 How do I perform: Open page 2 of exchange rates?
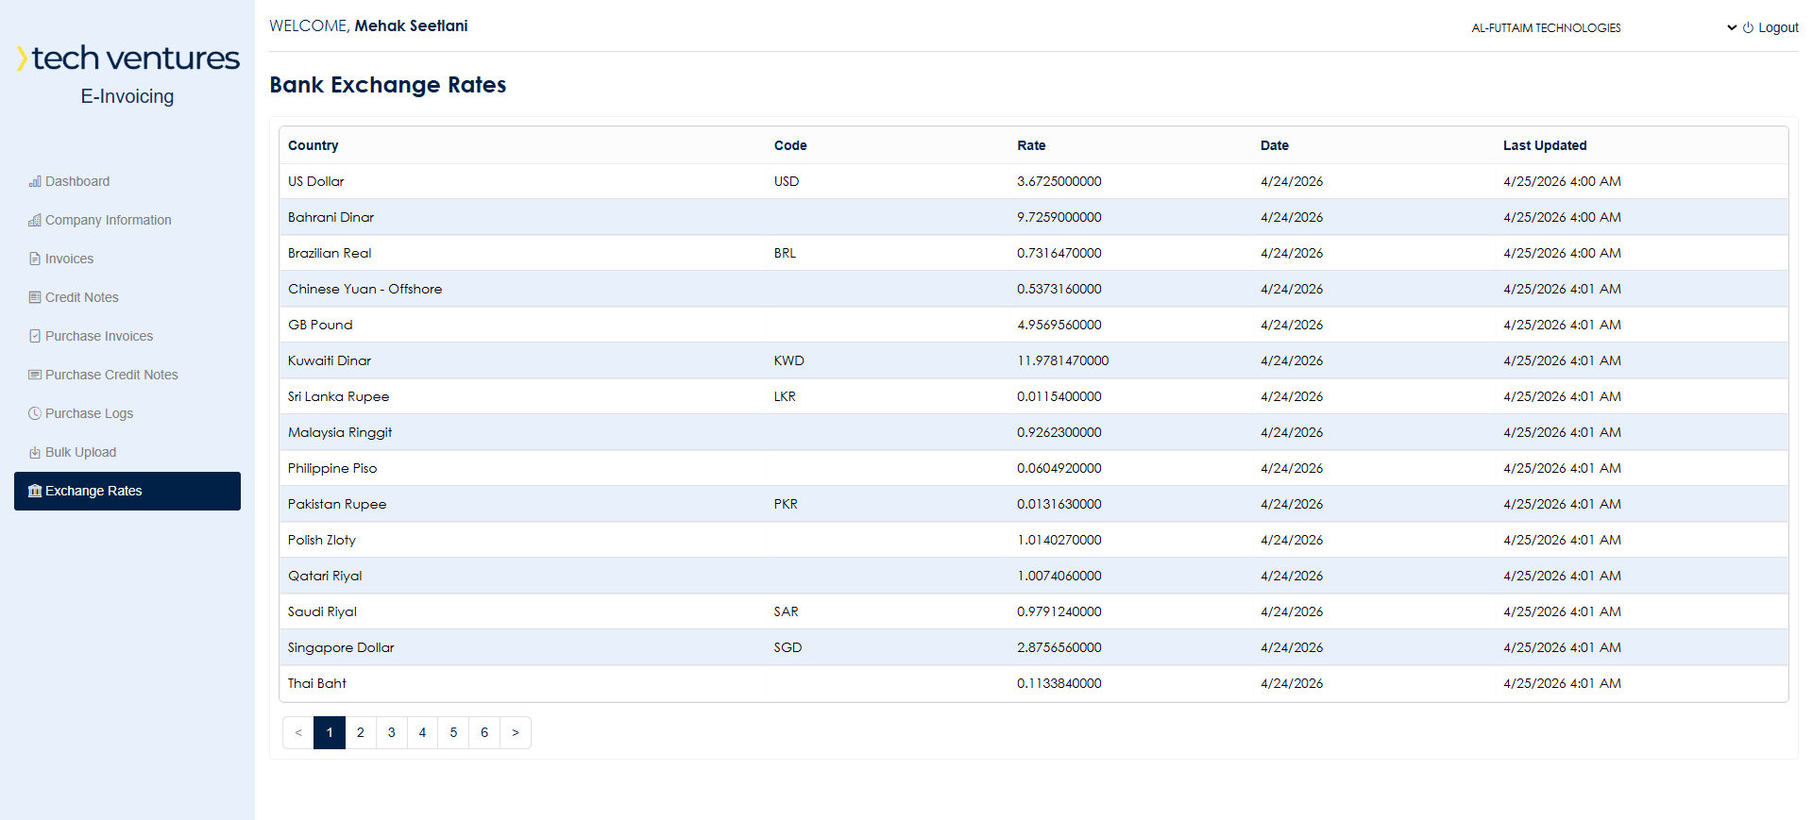(x=361, y=732)
